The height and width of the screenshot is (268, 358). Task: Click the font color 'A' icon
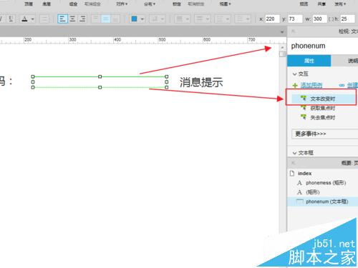tap(24, 19)
